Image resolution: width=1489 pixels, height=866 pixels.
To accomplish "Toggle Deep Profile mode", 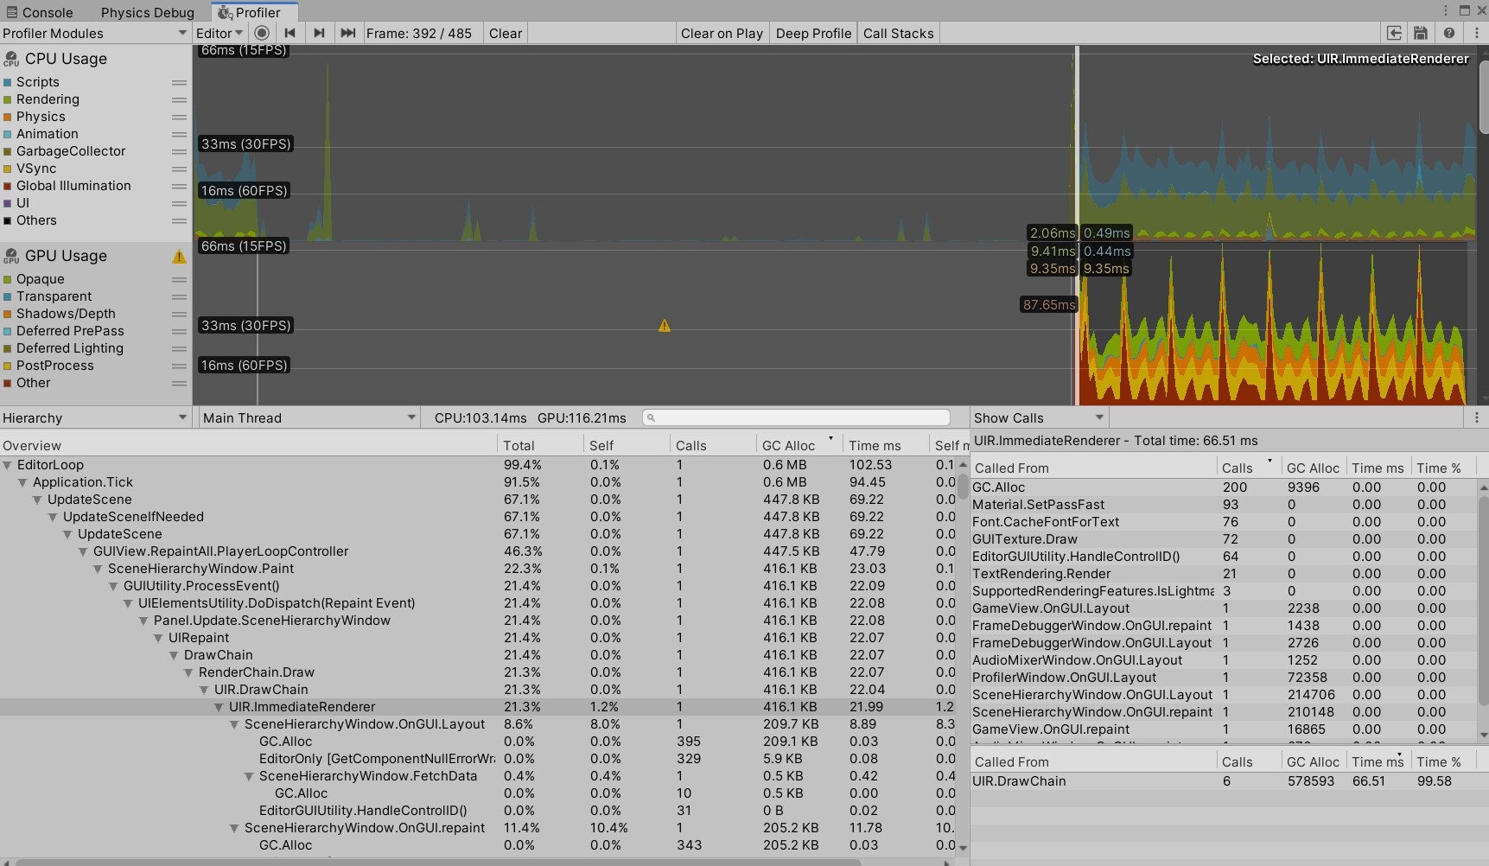I will click(813, 33).
